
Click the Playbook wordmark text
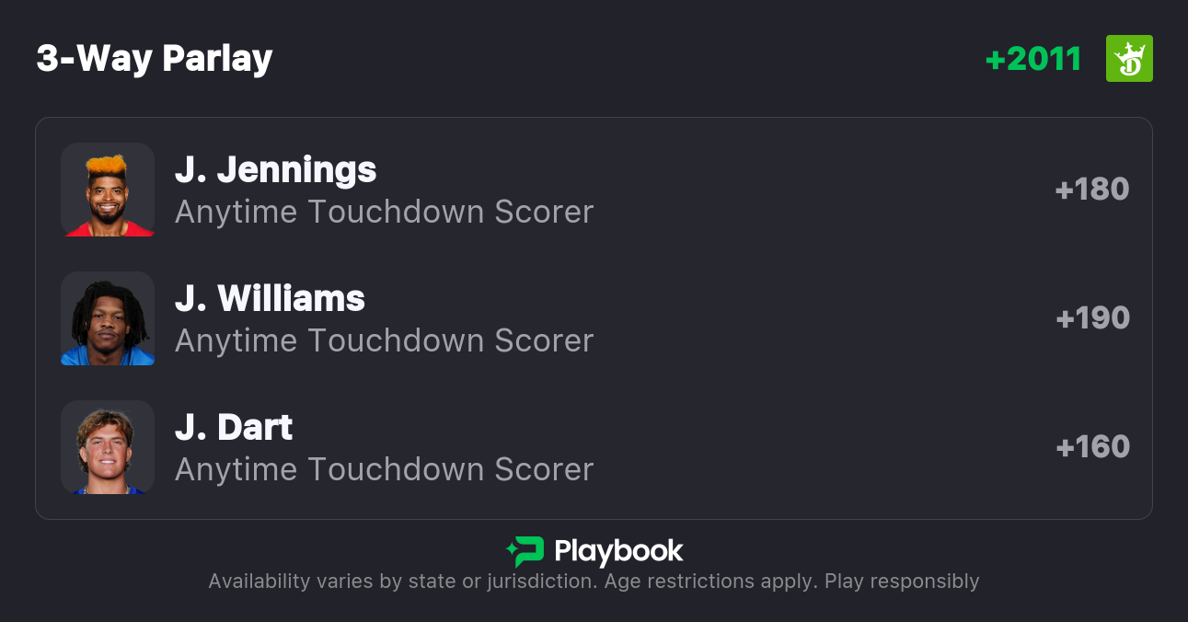tap(618, 551)
